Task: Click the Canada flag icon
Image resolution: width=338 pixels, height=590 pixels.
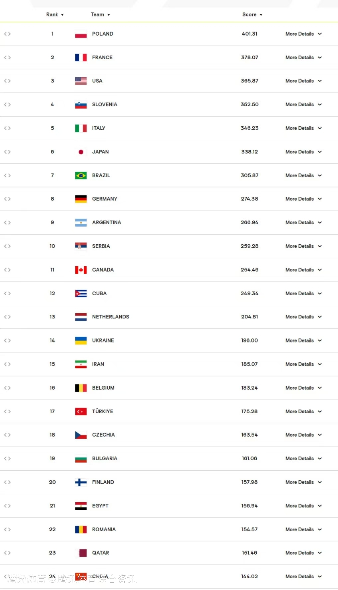Action: [x=81, y=270]
